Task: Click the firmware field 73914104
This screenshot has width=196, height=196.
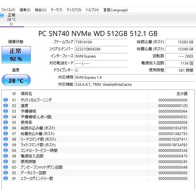Action: 101,42
